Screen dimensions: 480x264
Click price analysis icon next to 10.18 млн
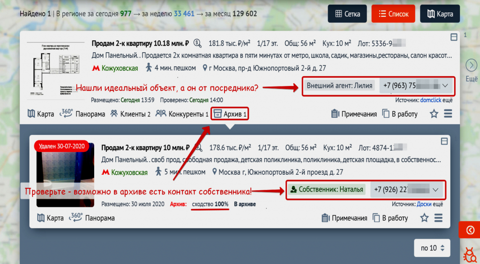[198, 43]
